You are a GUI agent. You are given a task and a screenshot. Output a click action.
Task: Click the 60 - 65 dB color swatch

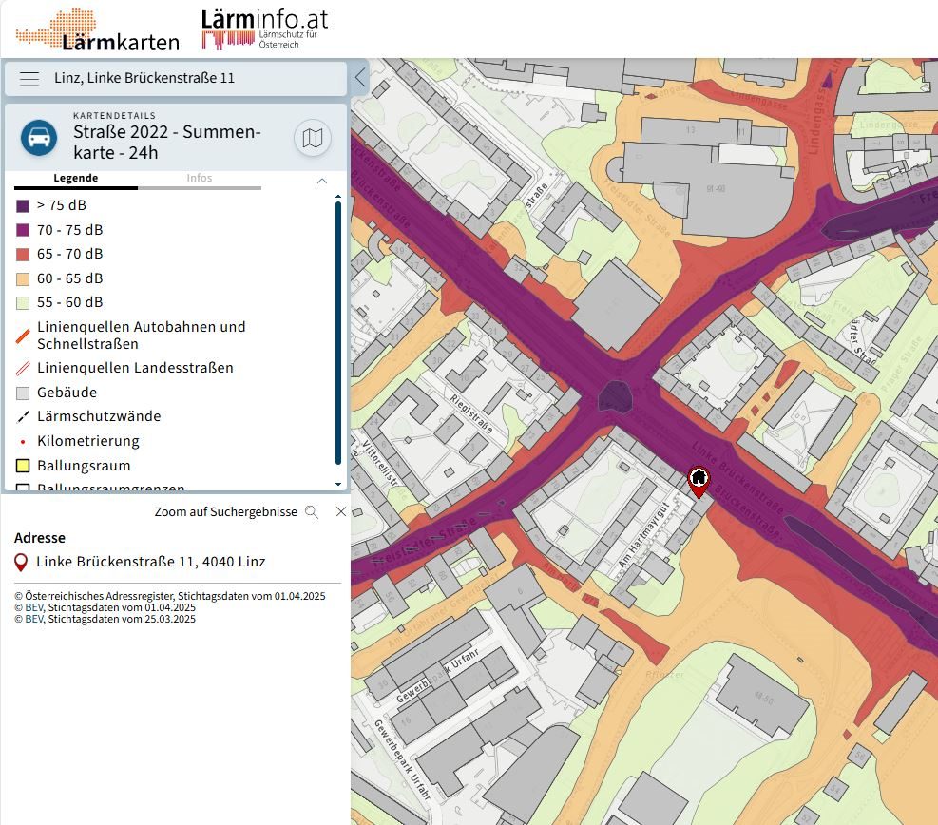coord(23,278)
